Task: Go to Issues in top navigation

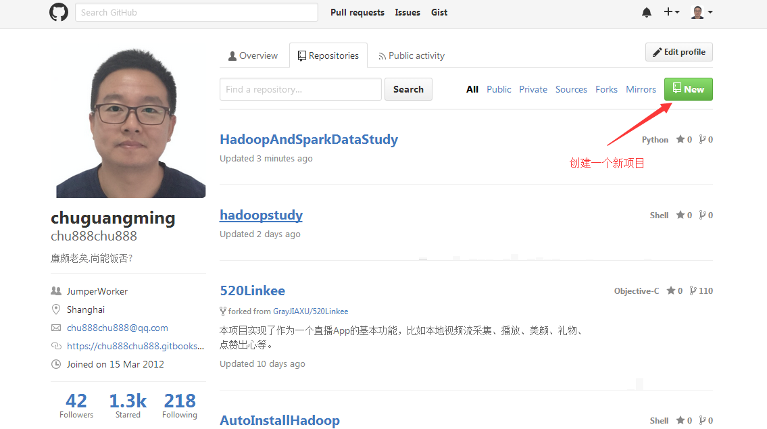Action: click(x=407, y=12)
